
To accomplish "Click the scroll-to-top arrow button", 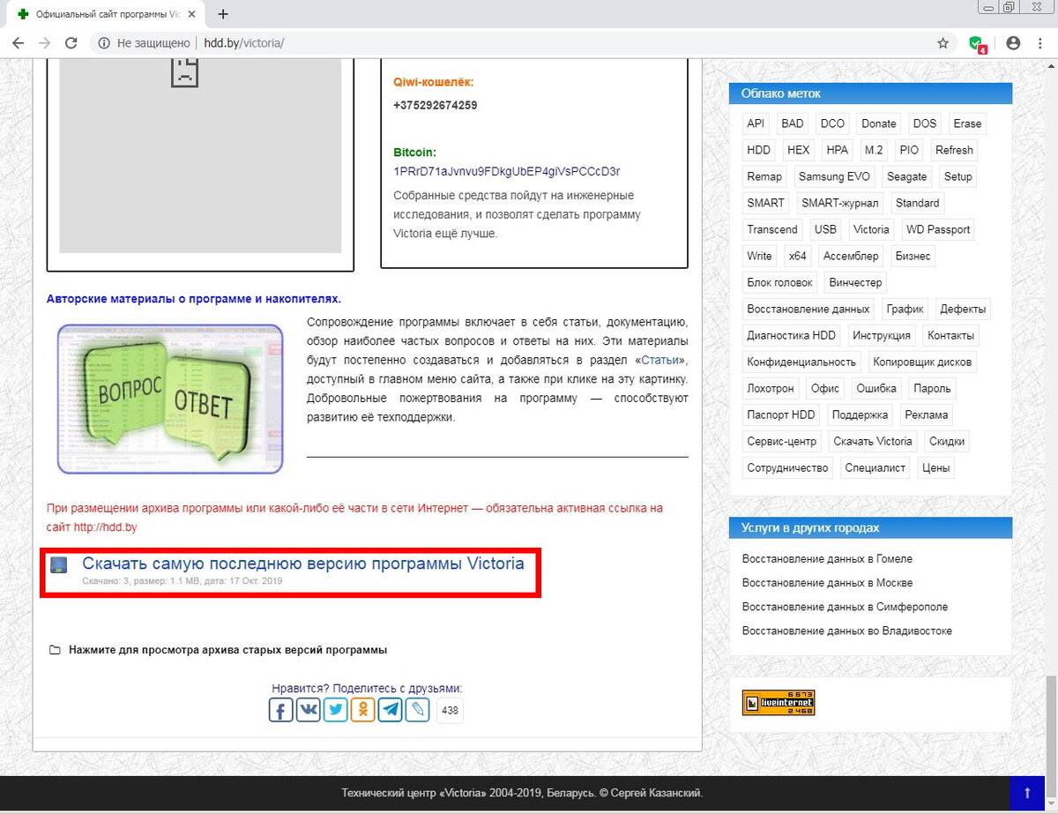I will point(1026,793).
